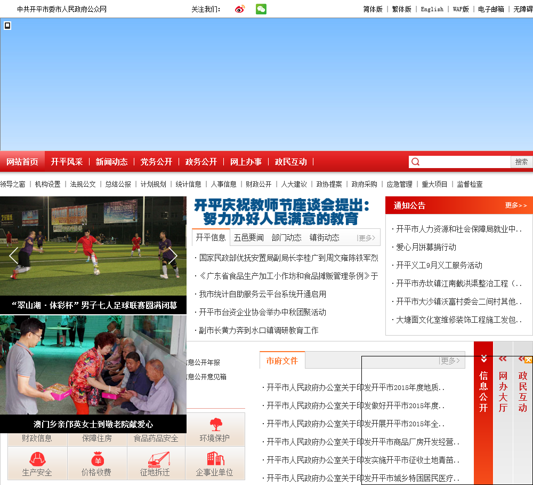The image size is (533, 485).
Task: Switch to 部门动态 news tab
Action: pos(287,237)
